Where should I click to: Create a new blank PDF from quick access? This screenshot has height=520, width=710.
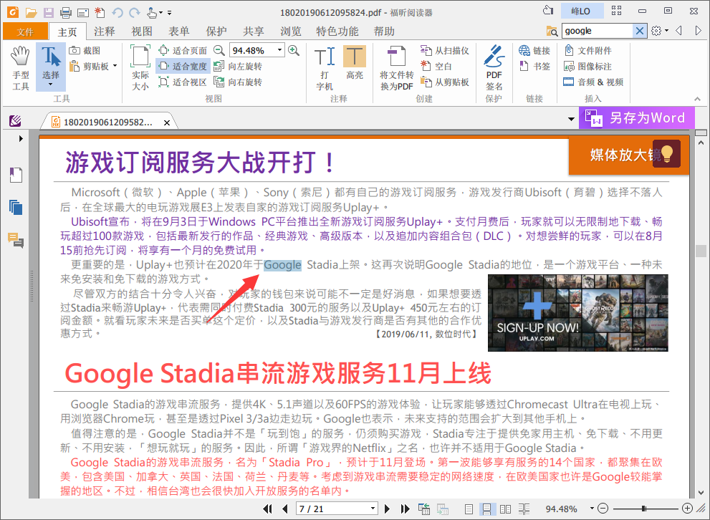[100, 13]
